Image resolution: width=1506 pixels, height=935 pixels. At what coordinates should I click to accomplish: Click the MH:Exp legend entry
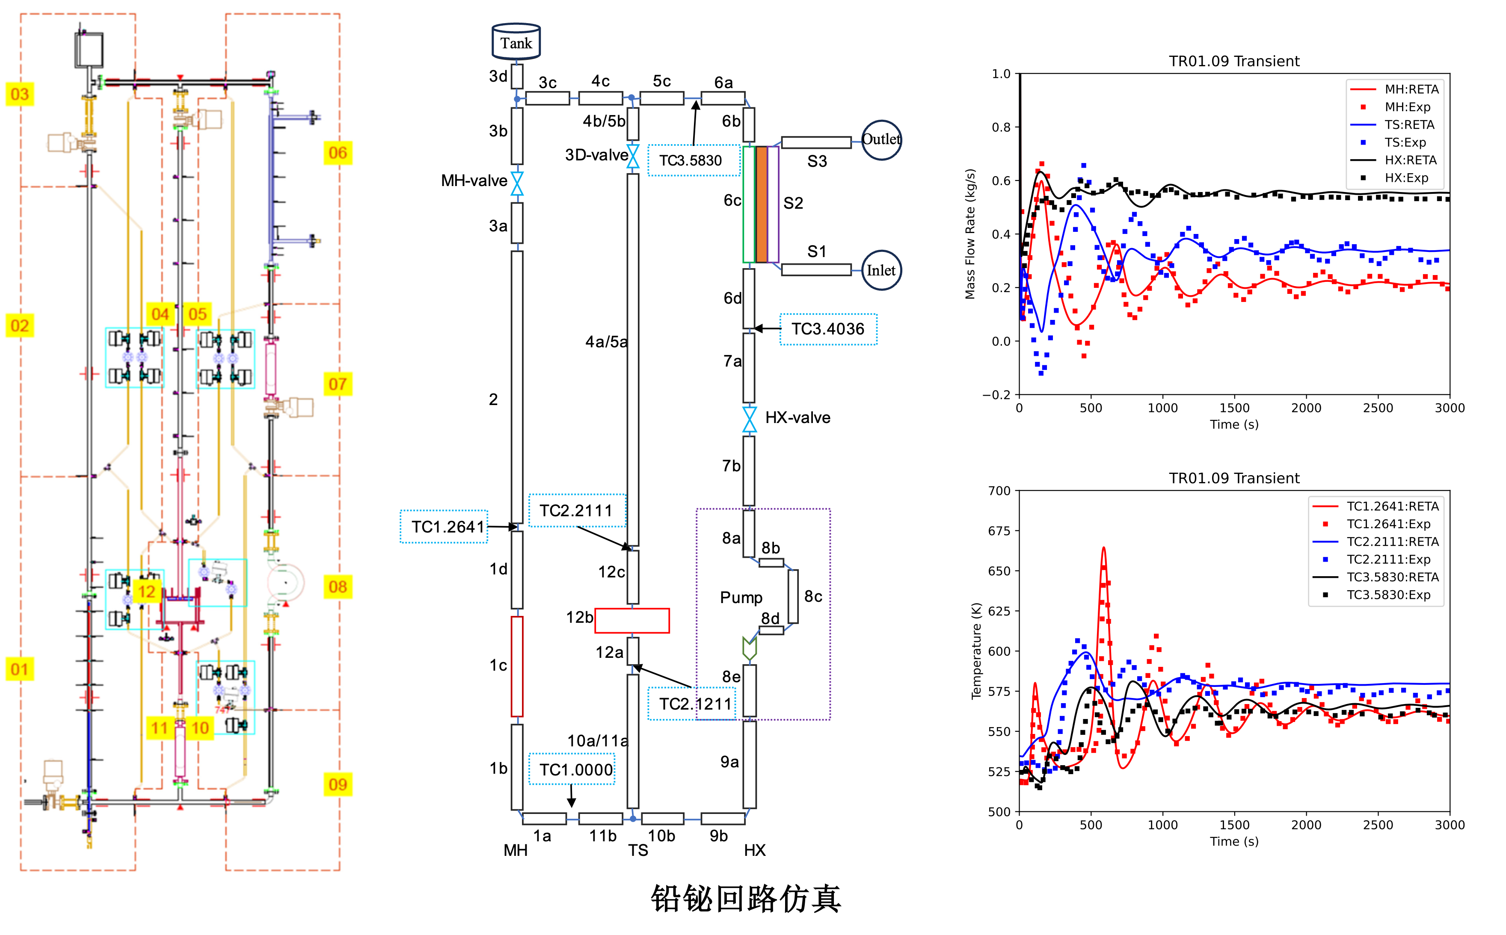1394,107
